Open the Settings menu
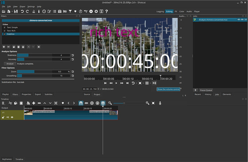This screenshot has height=162, width=248. point(31,6)
